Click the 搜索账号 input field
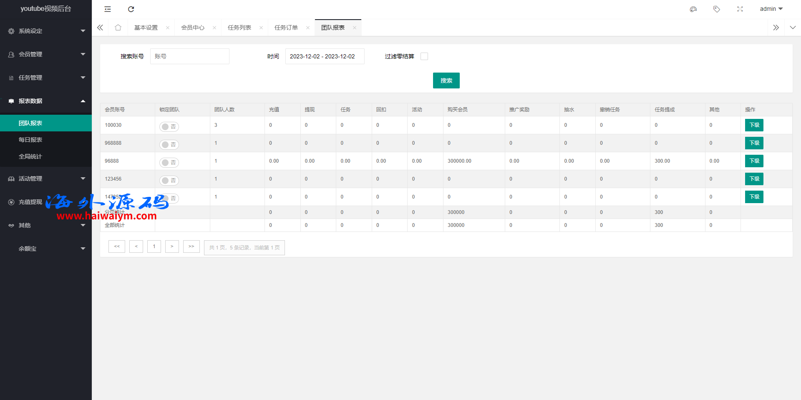This screenshot has height=400, width=801. click(x=190, y=56)
